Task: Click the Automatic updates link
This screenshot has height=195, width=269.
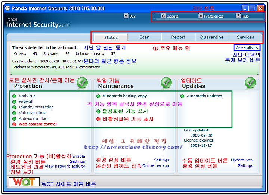Action: click(x=204, y=96)
